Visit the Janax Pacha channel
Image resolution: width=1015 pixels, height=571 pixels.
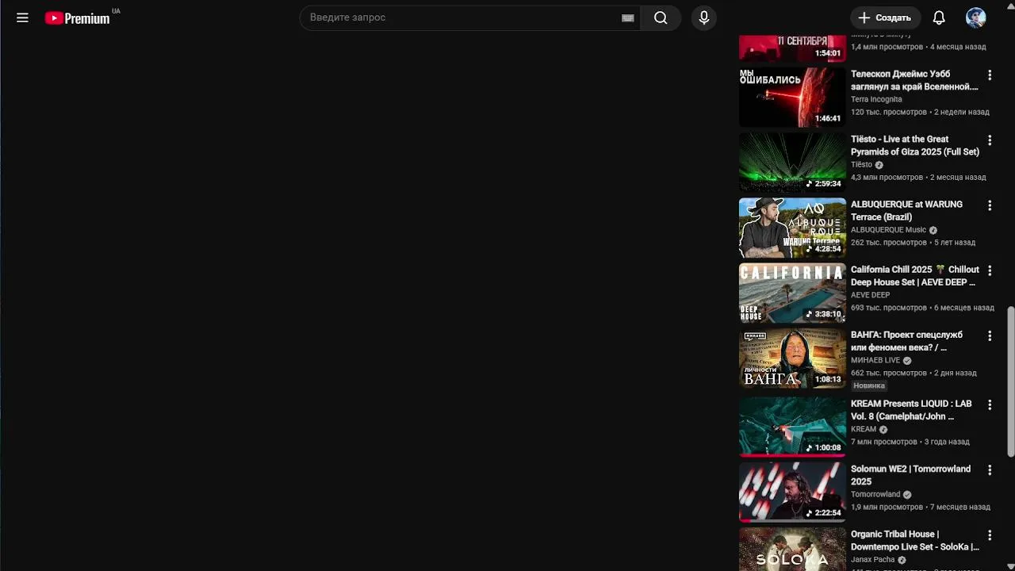(x=873, y=559)
